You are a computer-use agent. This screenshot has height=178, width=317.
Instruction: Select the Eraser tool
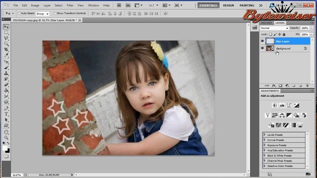pyautogui.click(x=6, y=85)
